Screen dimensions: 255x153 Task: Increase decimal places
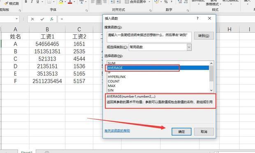click(x=180, y=2)
